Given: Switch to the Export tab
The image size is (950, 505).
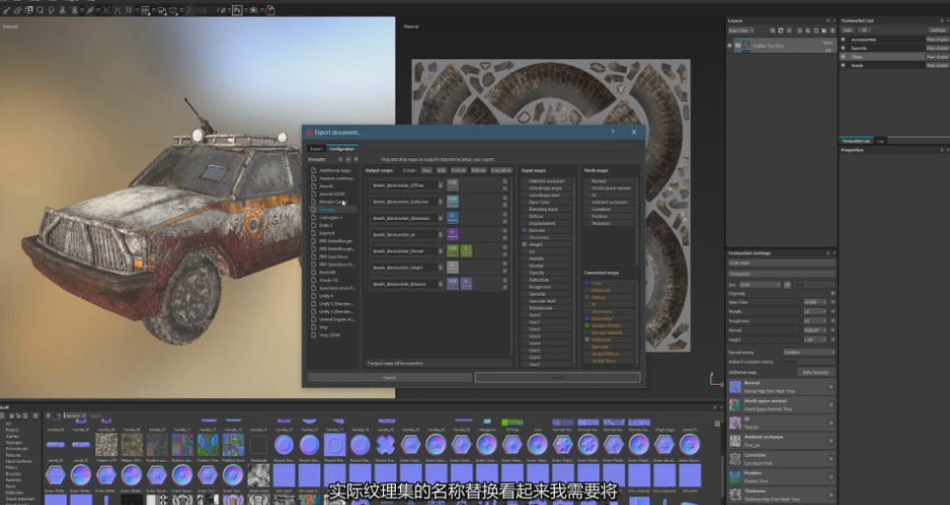Looking at the screenshot, I should tap(316, 148).
